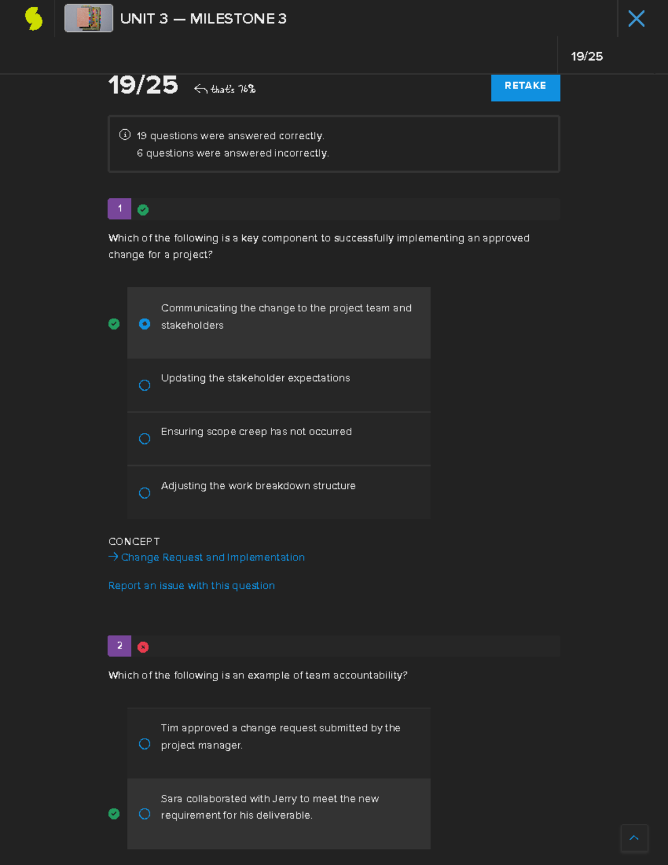The width and height of the screenshot is (668, 865).
Task: Select the 'Updating the stakeholder expectations' option
Action: tap(144, 385)
